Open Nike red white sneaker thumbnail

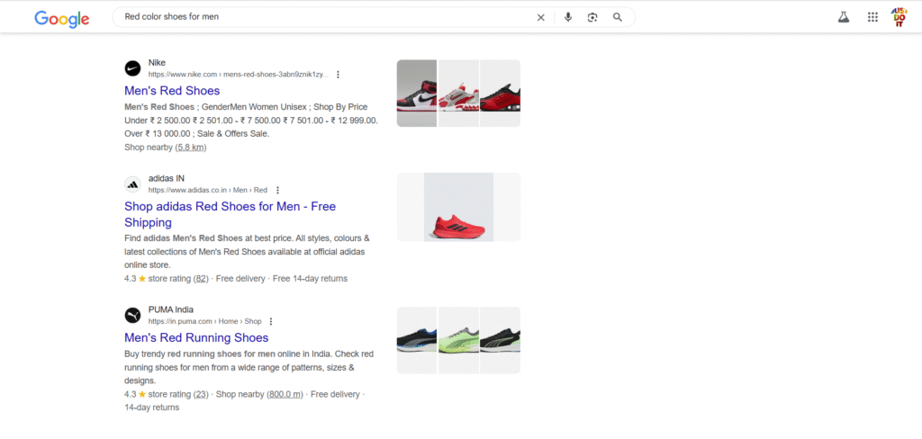(x=458, y=93)
